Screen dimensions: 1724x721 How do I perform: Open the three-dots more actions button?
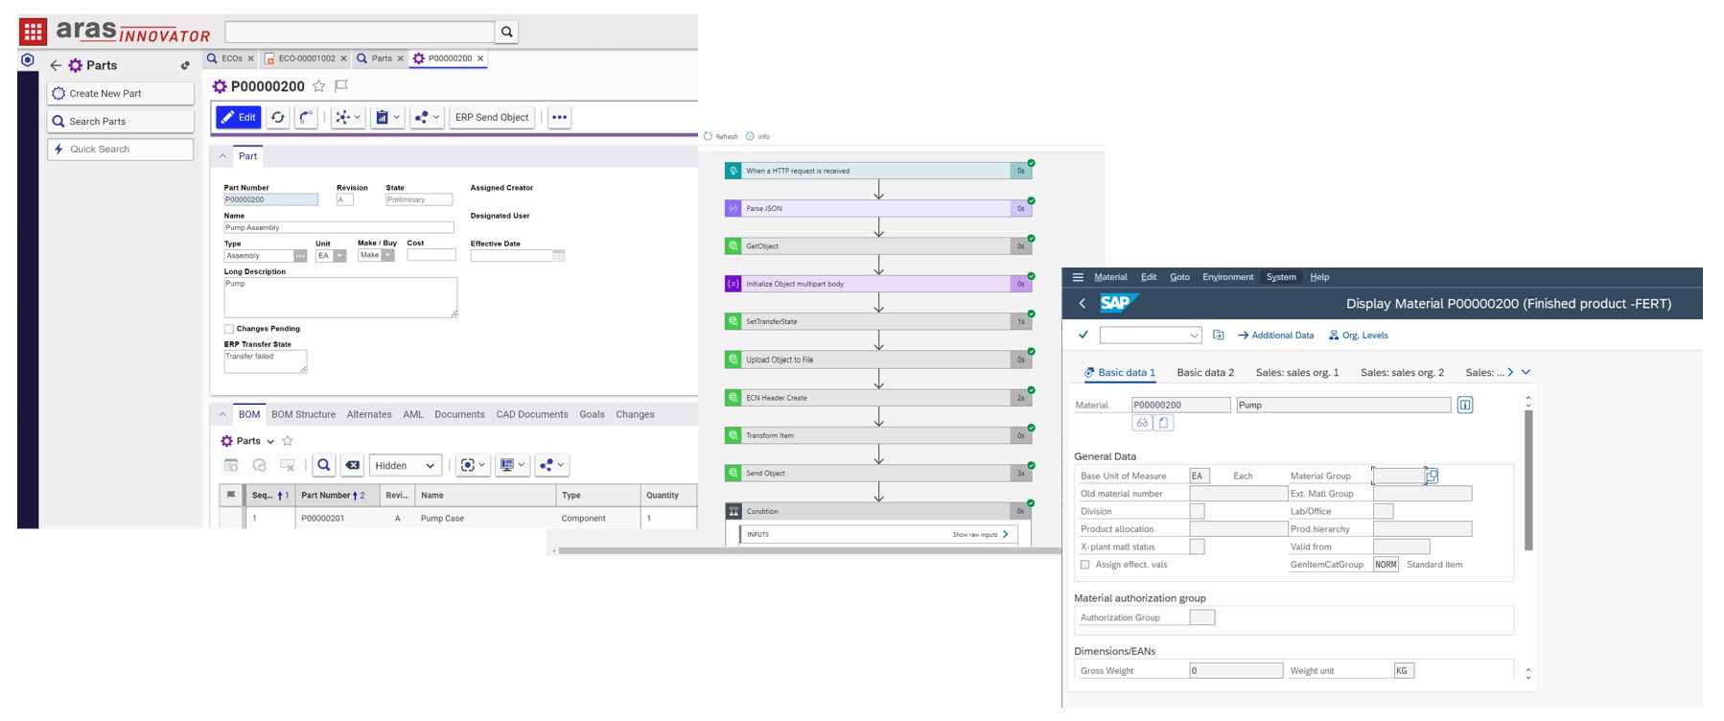point(560,117)
